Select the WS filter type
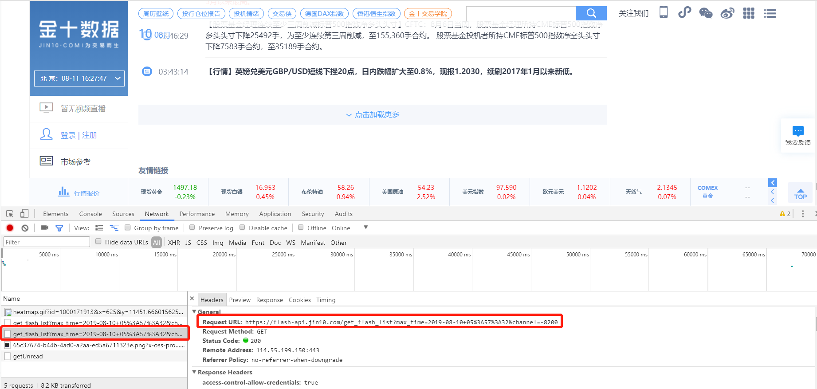Screen dimensions: 817x389 291,243
